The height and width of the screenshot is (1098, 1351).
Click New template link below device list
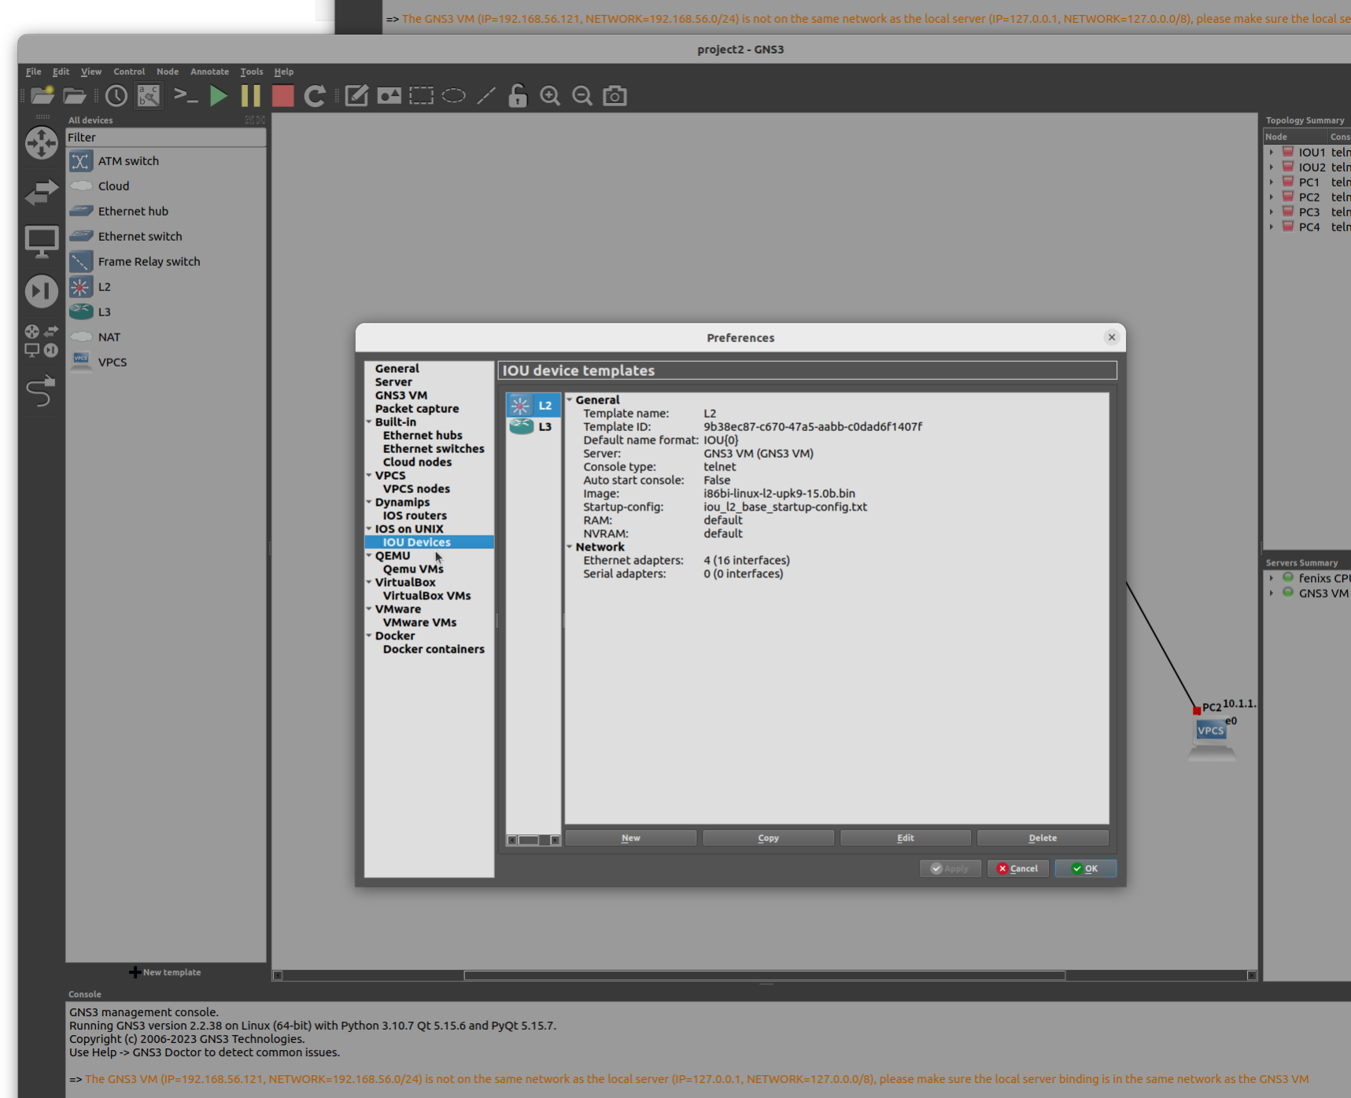point(165,973)
